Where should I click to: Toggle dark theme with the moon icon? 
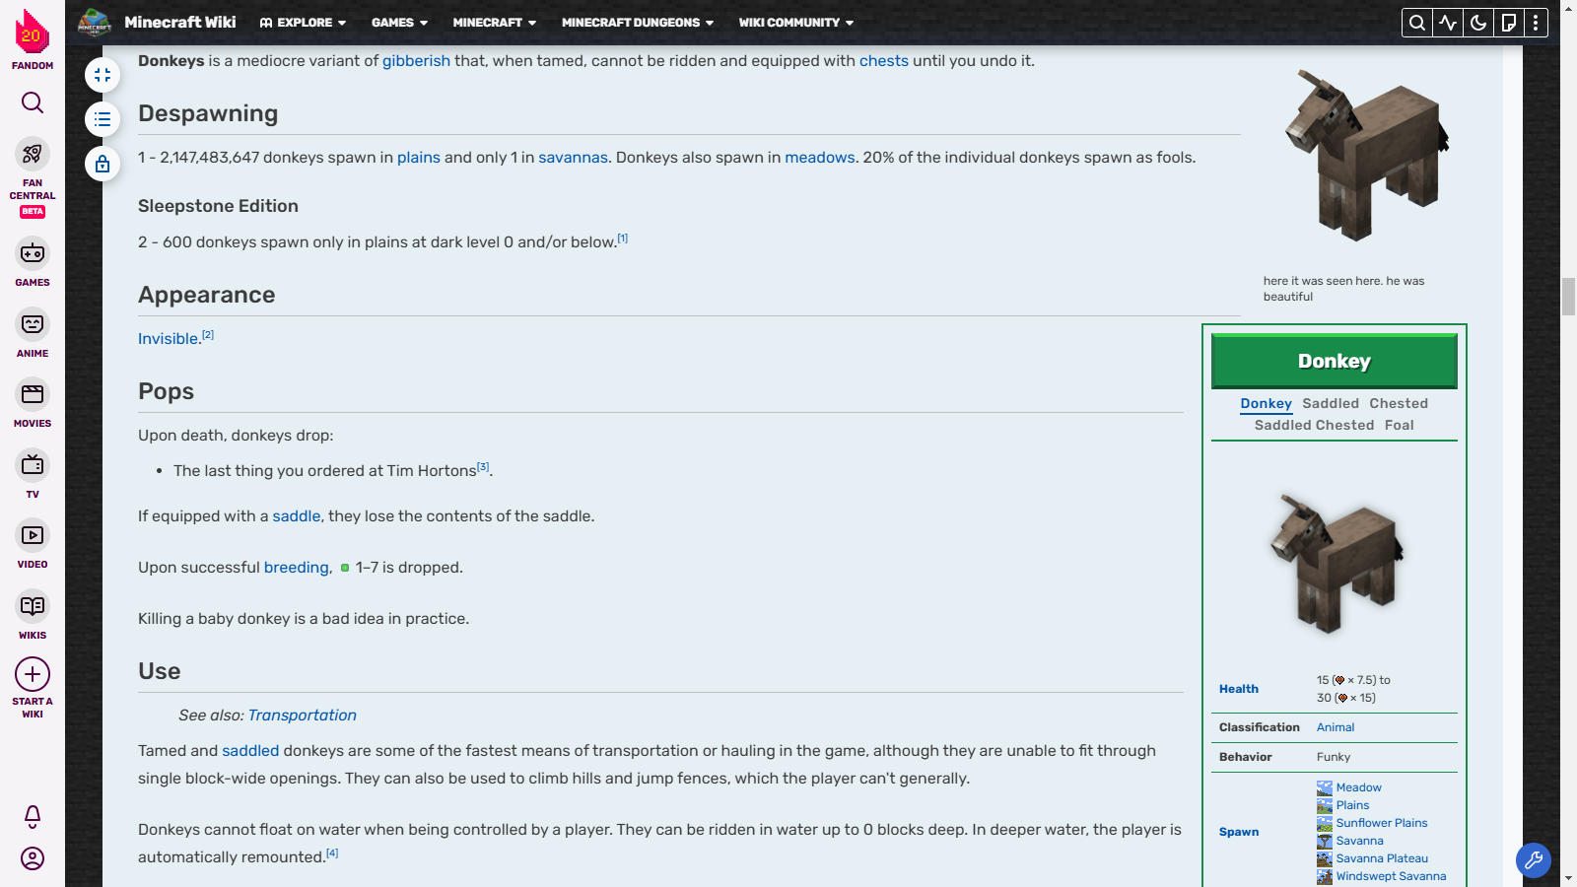pos(1477,23)
